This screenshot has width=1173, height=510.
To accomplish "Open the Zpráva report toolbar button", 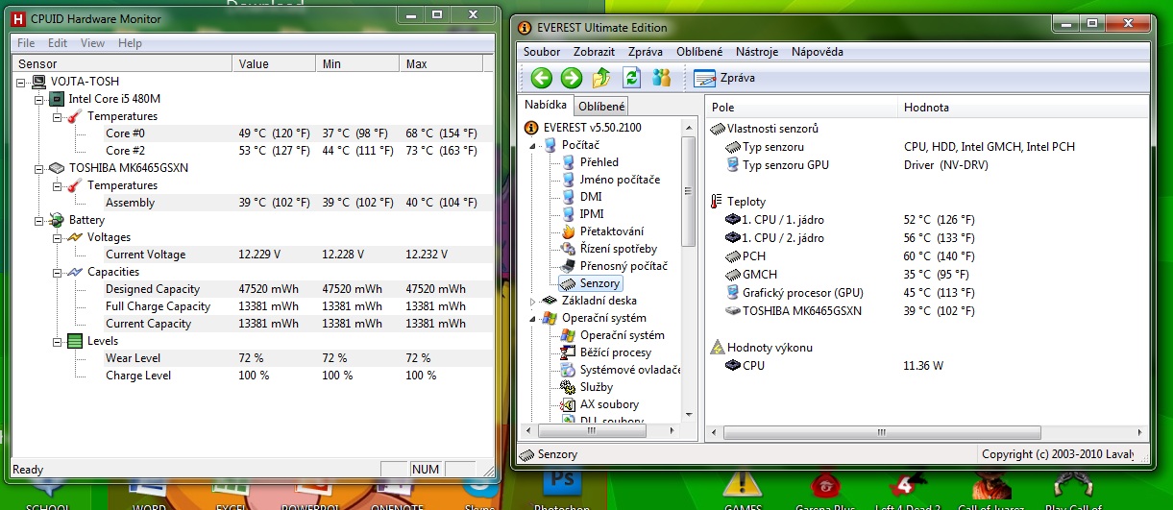I will [x=724, y=78].
